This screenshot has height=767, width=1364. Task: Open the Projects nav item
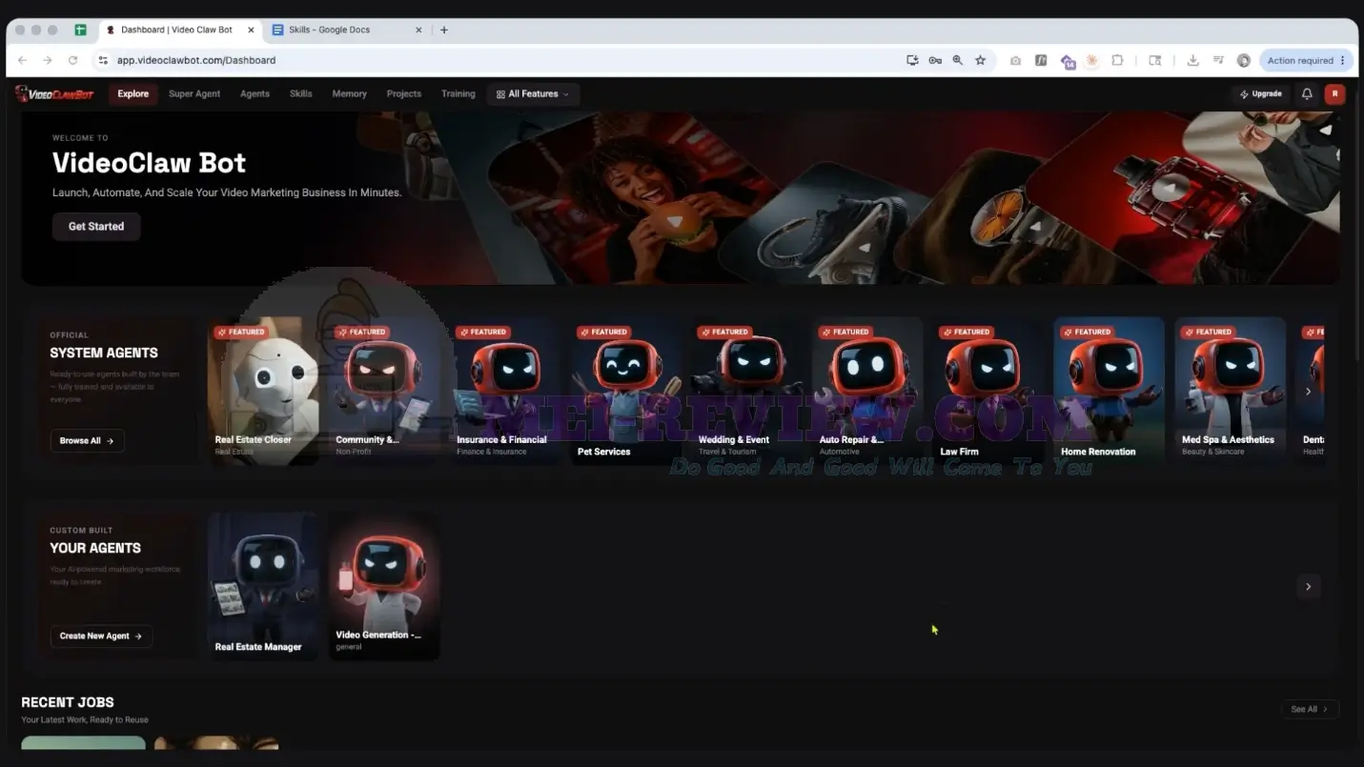(404, 93)
